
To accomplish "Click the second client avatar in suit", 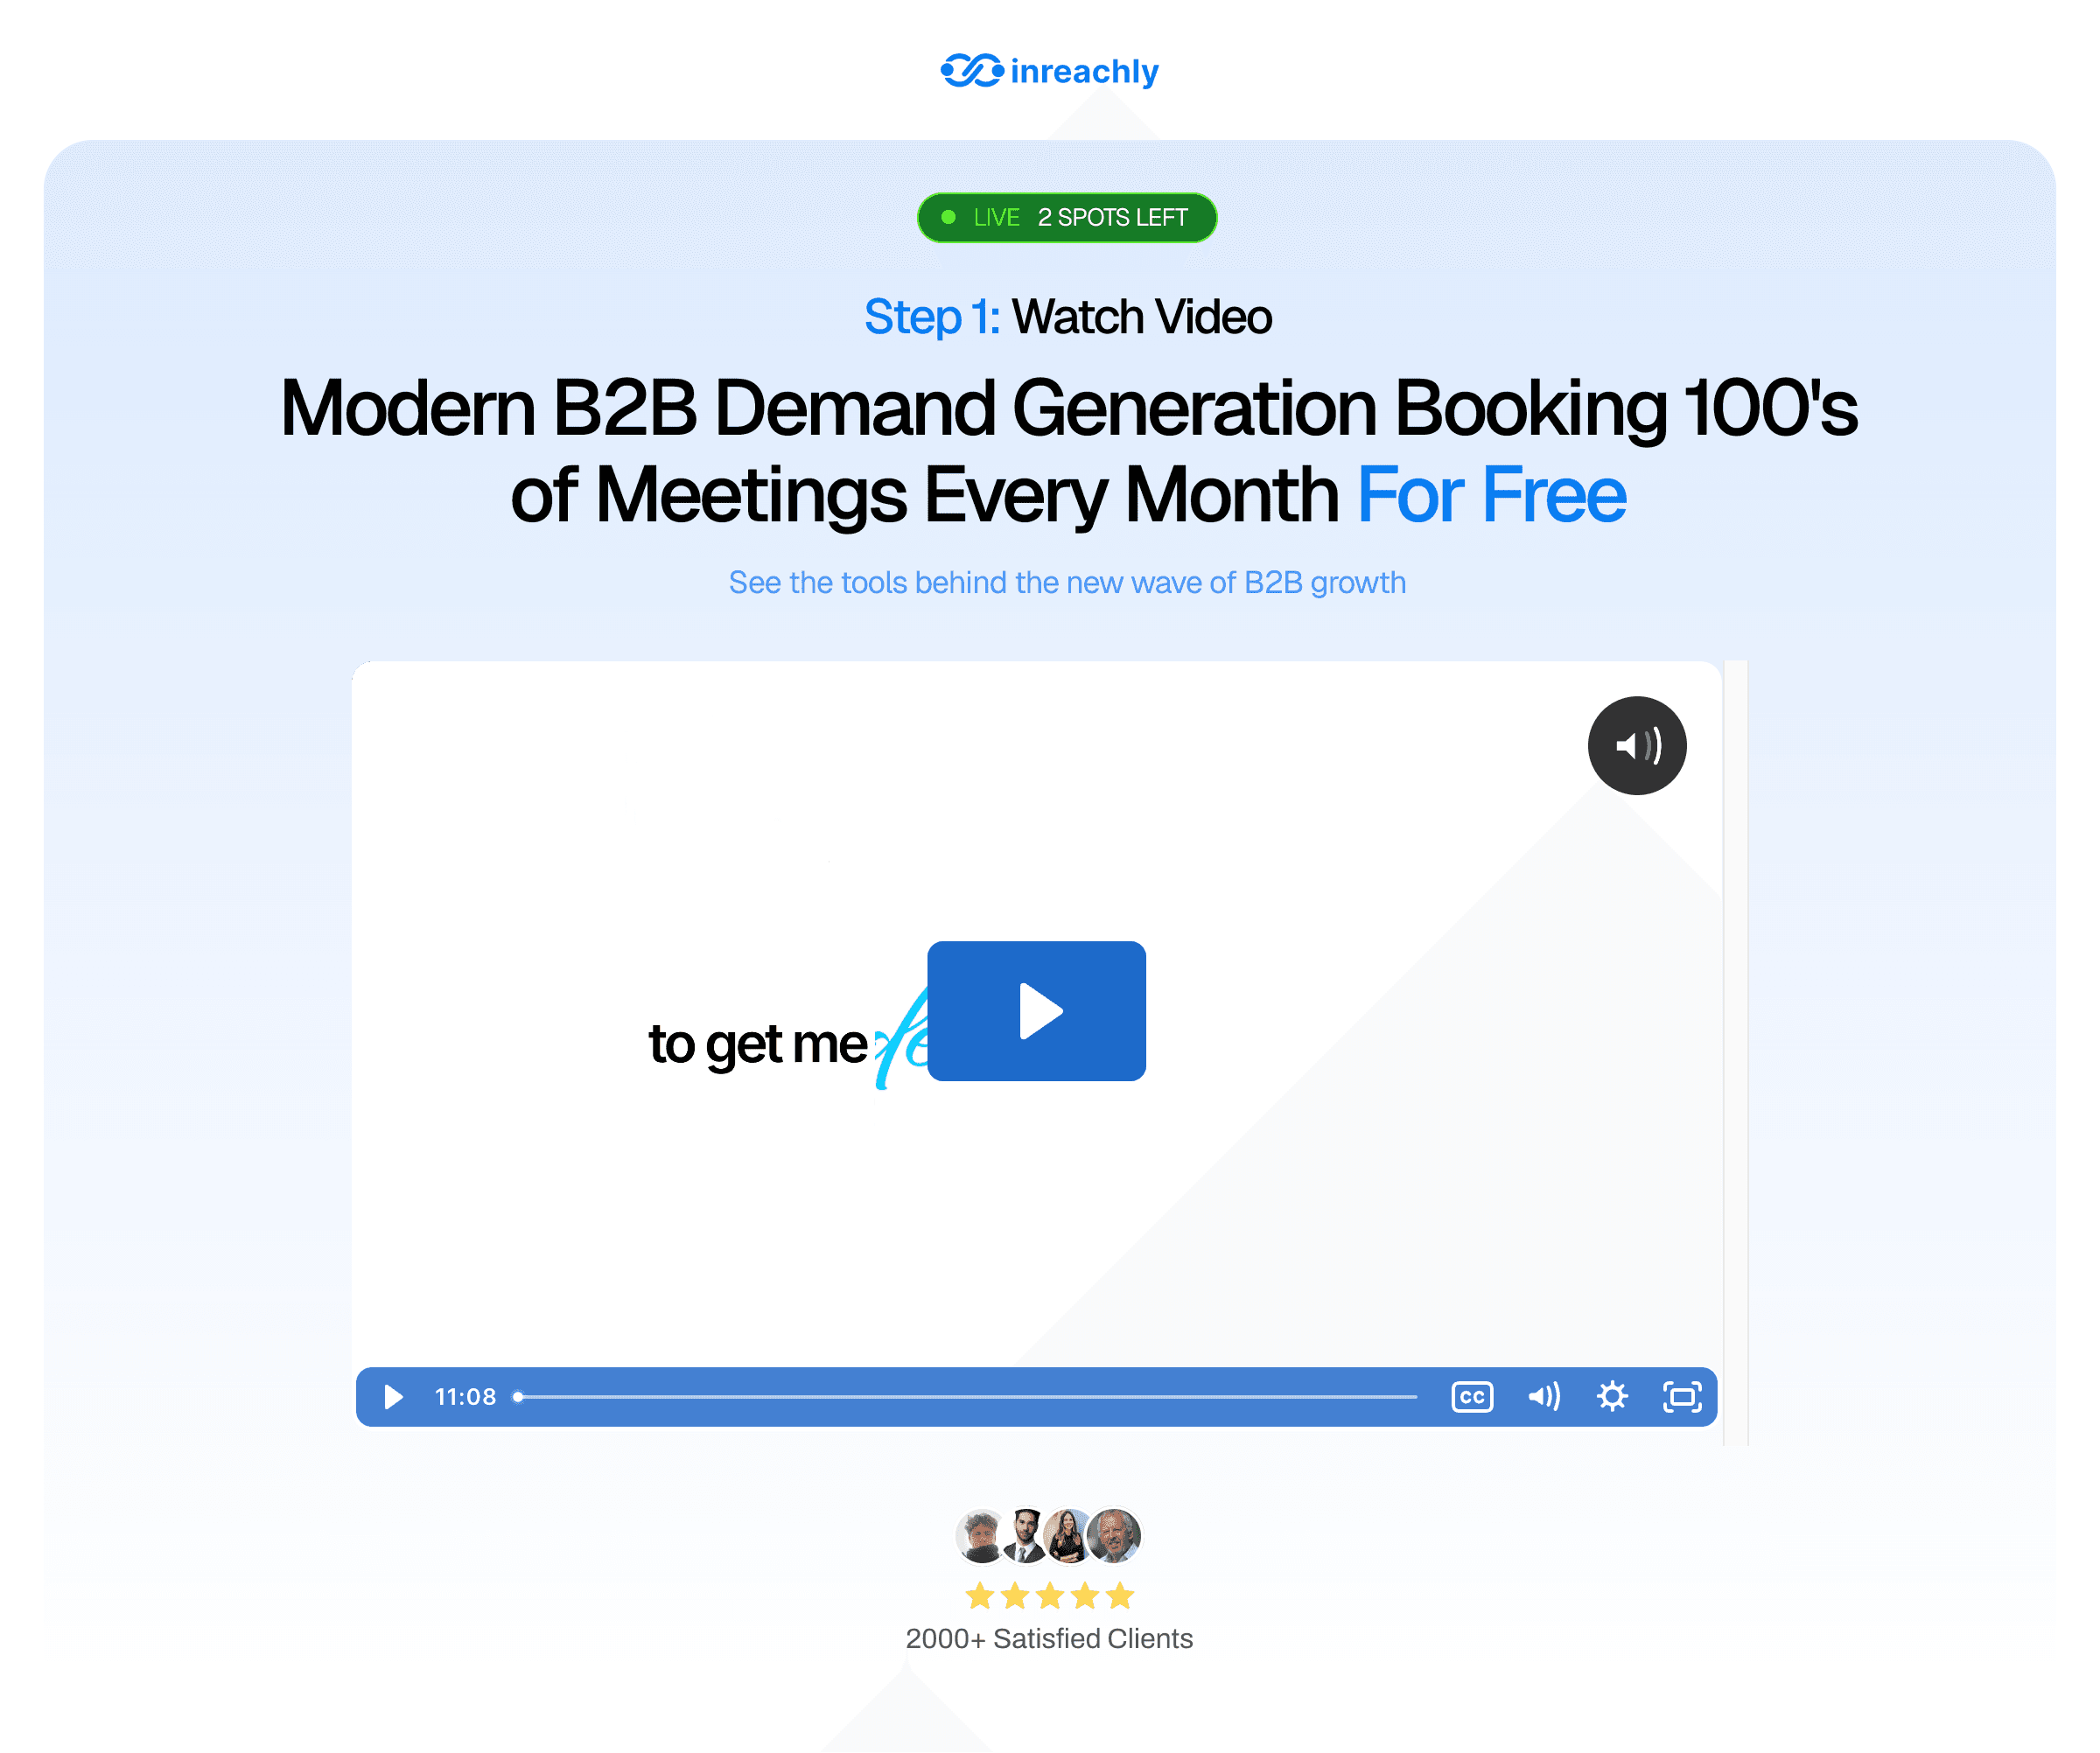I will 1024,1536.
